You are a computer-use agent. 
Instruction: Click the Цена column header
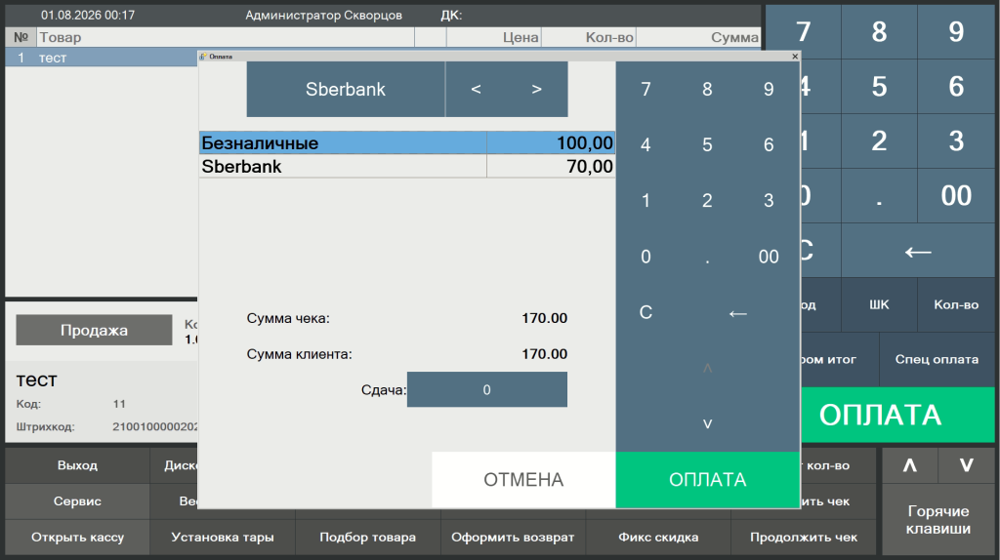(493, 37)
